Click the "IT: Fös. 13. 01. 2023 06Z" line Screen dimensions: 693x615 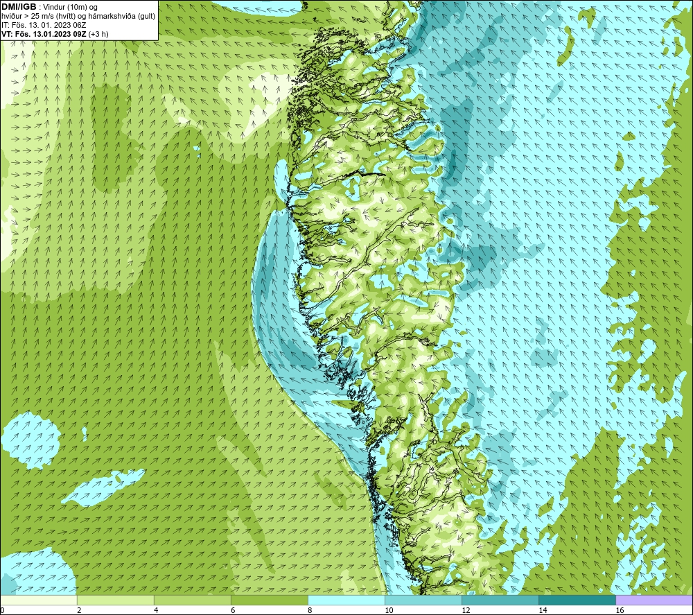[44, 25]
